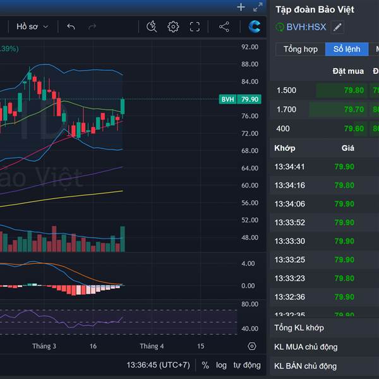Click bid volume 1.500

[x=286, y=90]
